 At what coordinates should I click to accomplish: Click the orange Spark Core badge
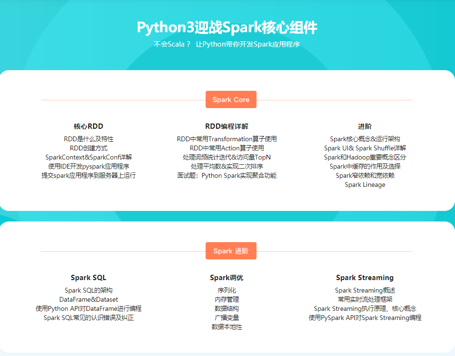[231, 99]
